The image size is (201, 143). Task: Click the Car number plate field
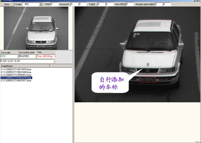tap(27, 56)
